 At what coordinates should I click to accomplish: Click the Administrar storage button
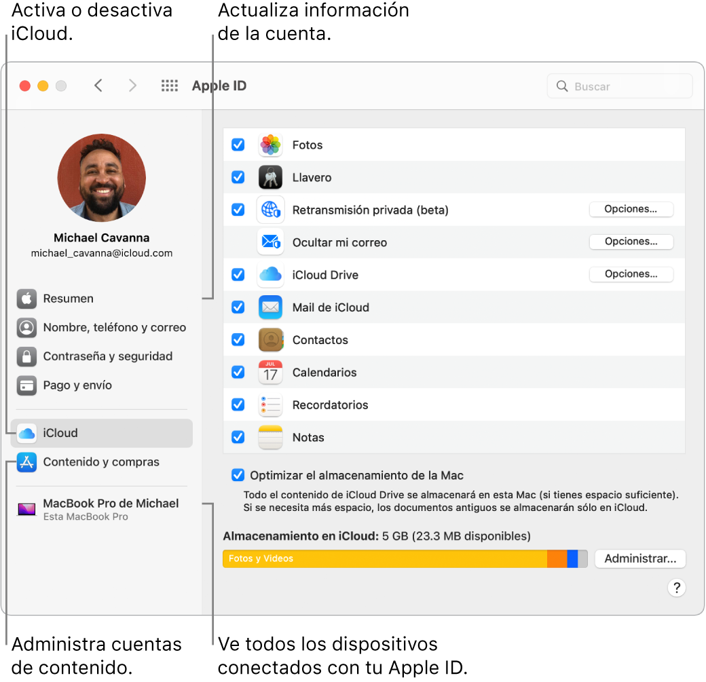coord(639,558)
